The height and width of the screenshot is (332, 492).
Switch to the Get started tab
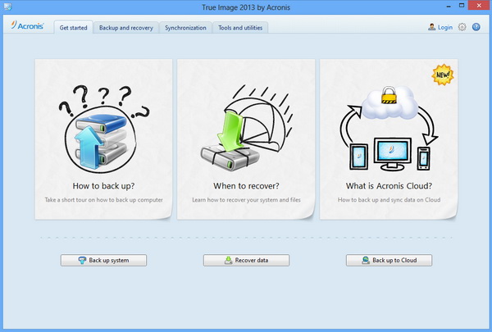74,28
